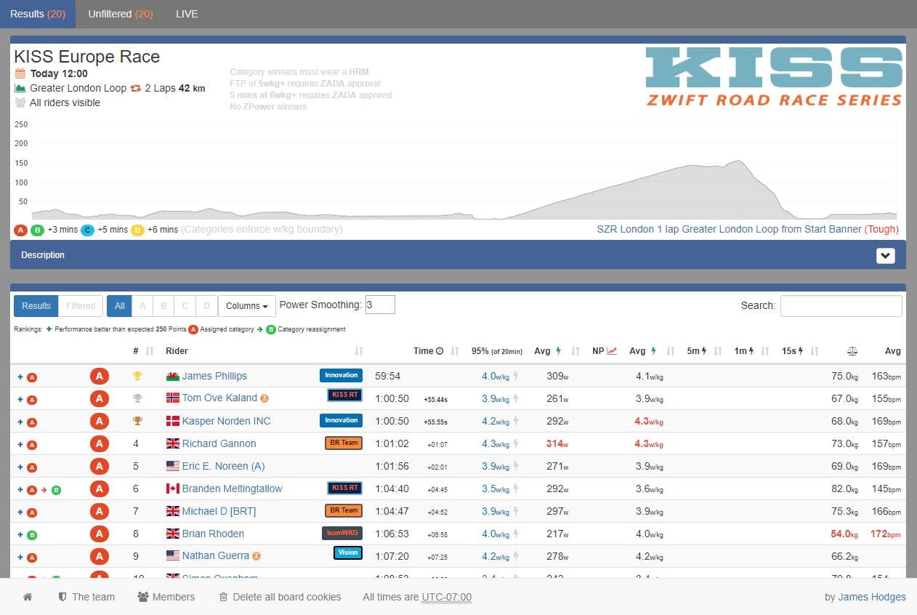Click the home icon in the footer

click(28, 597)
